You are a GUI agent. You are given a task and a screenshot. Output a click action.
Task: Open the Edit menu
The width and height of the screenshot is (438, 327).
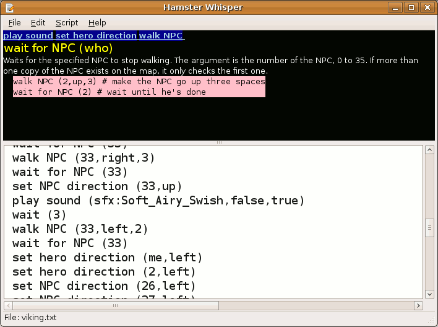pos(38,23)
